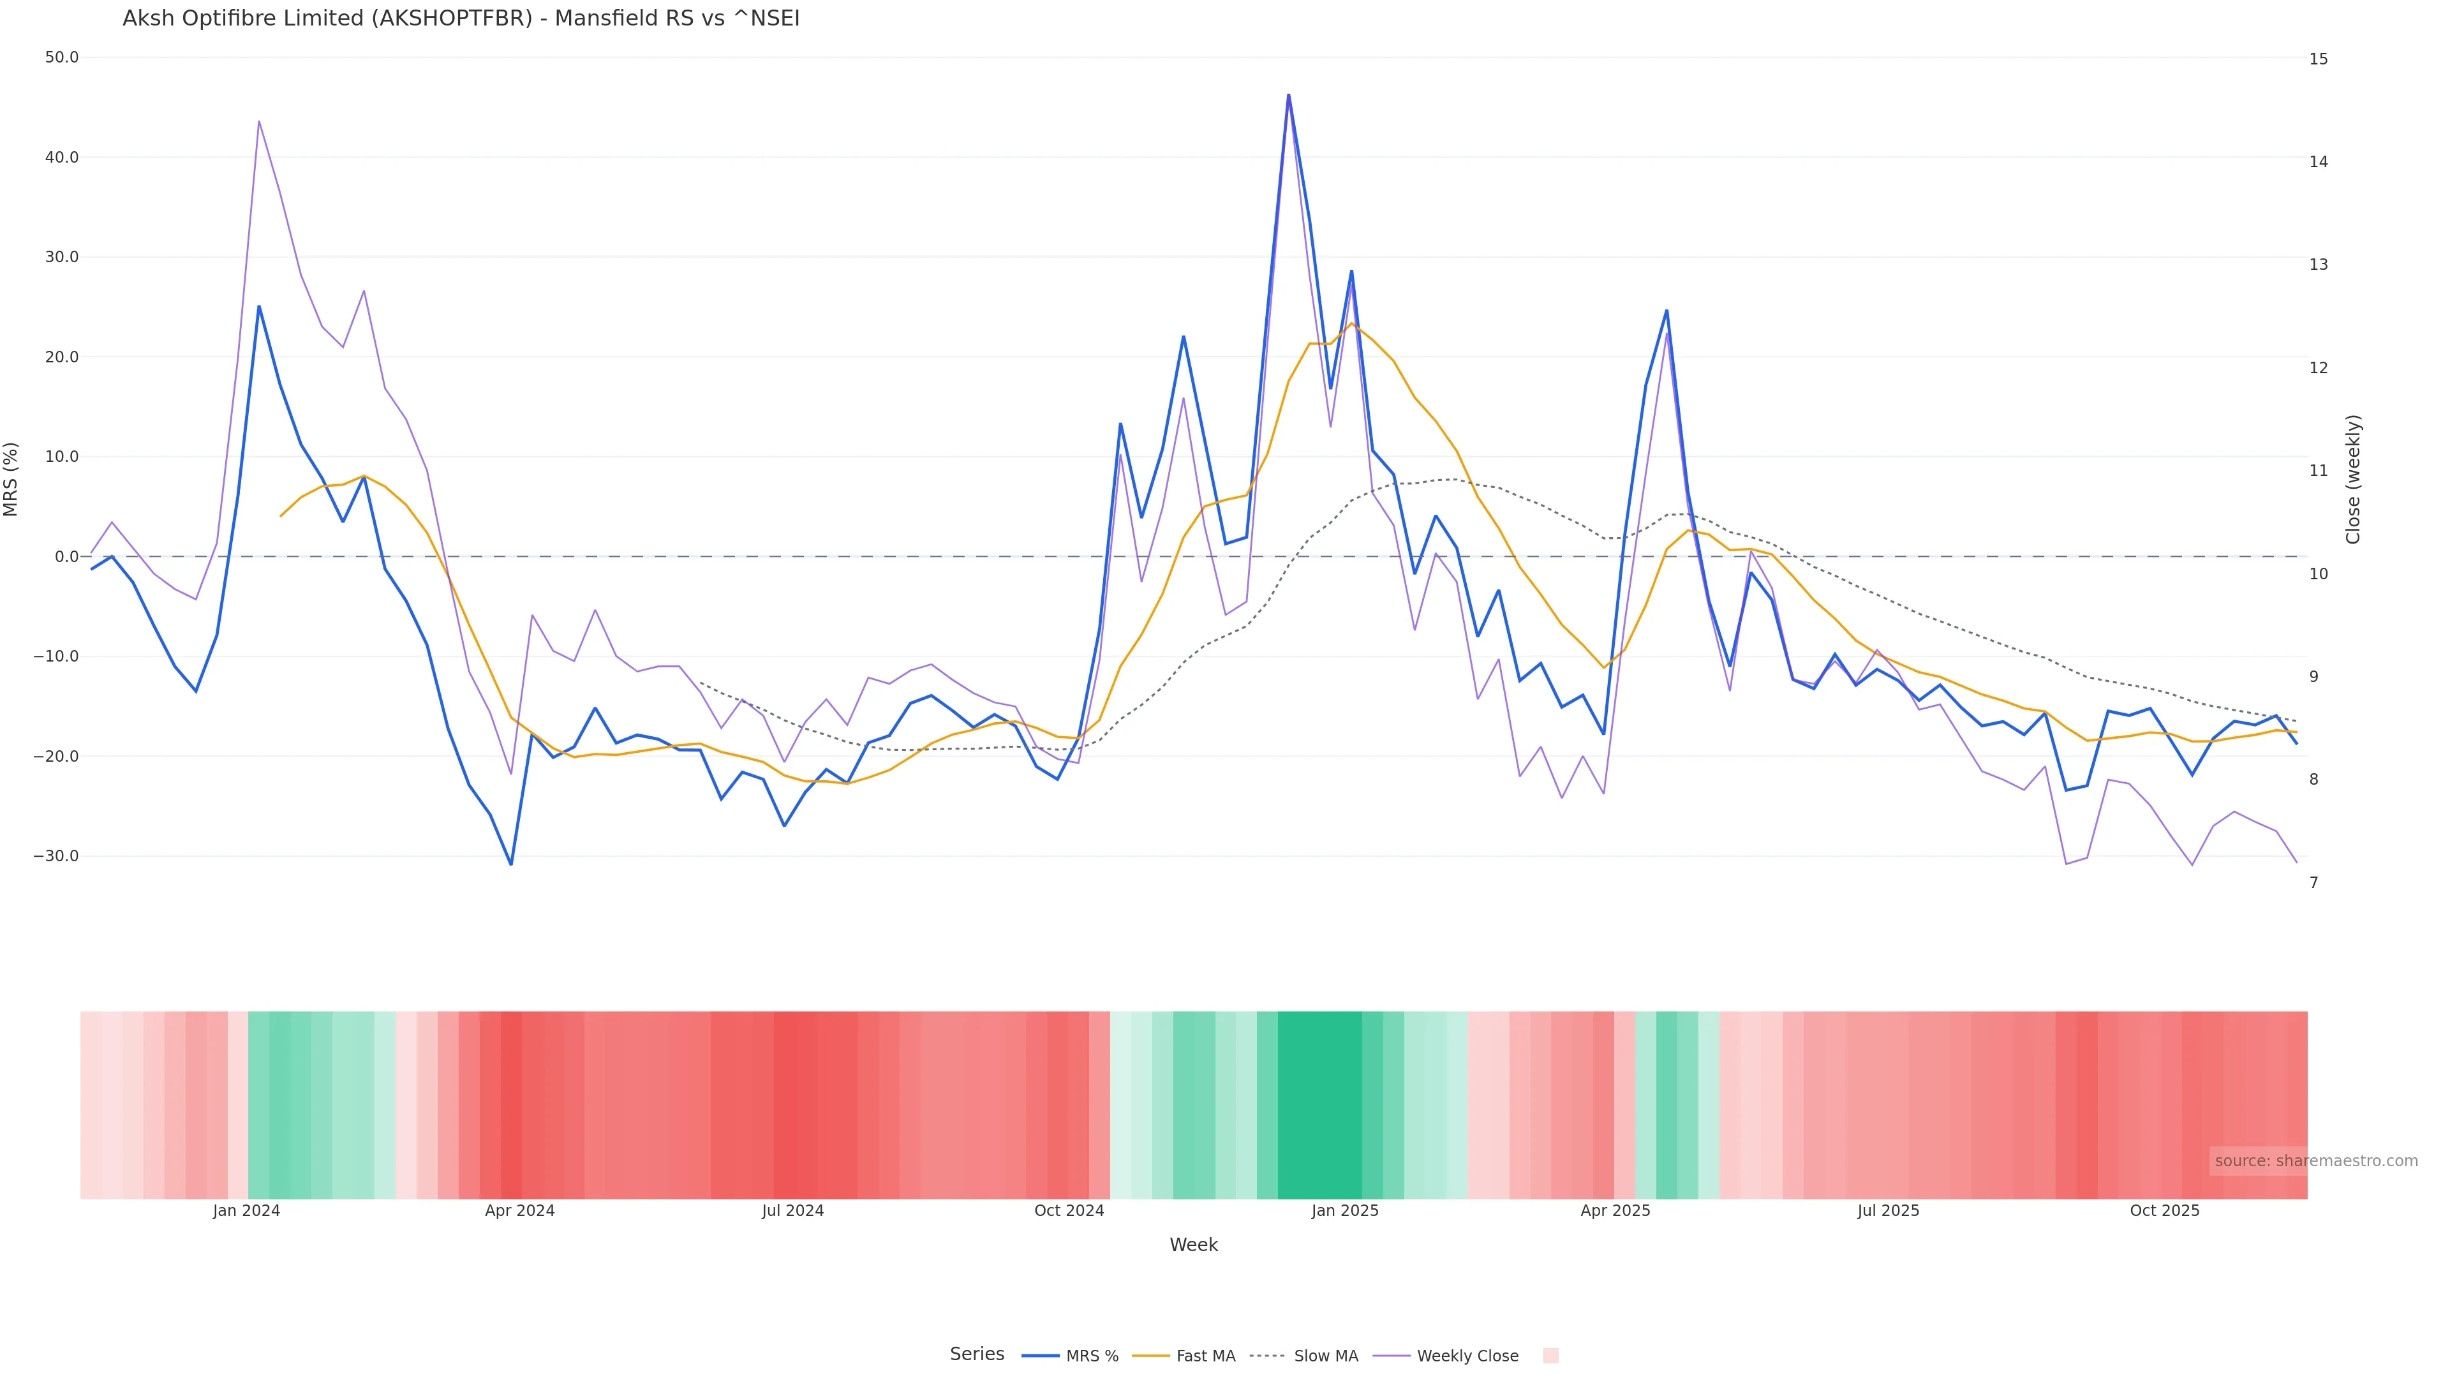Click the orange Fast MA legend line icon
The image size is (2450, 1378).
point(1151,1356)
